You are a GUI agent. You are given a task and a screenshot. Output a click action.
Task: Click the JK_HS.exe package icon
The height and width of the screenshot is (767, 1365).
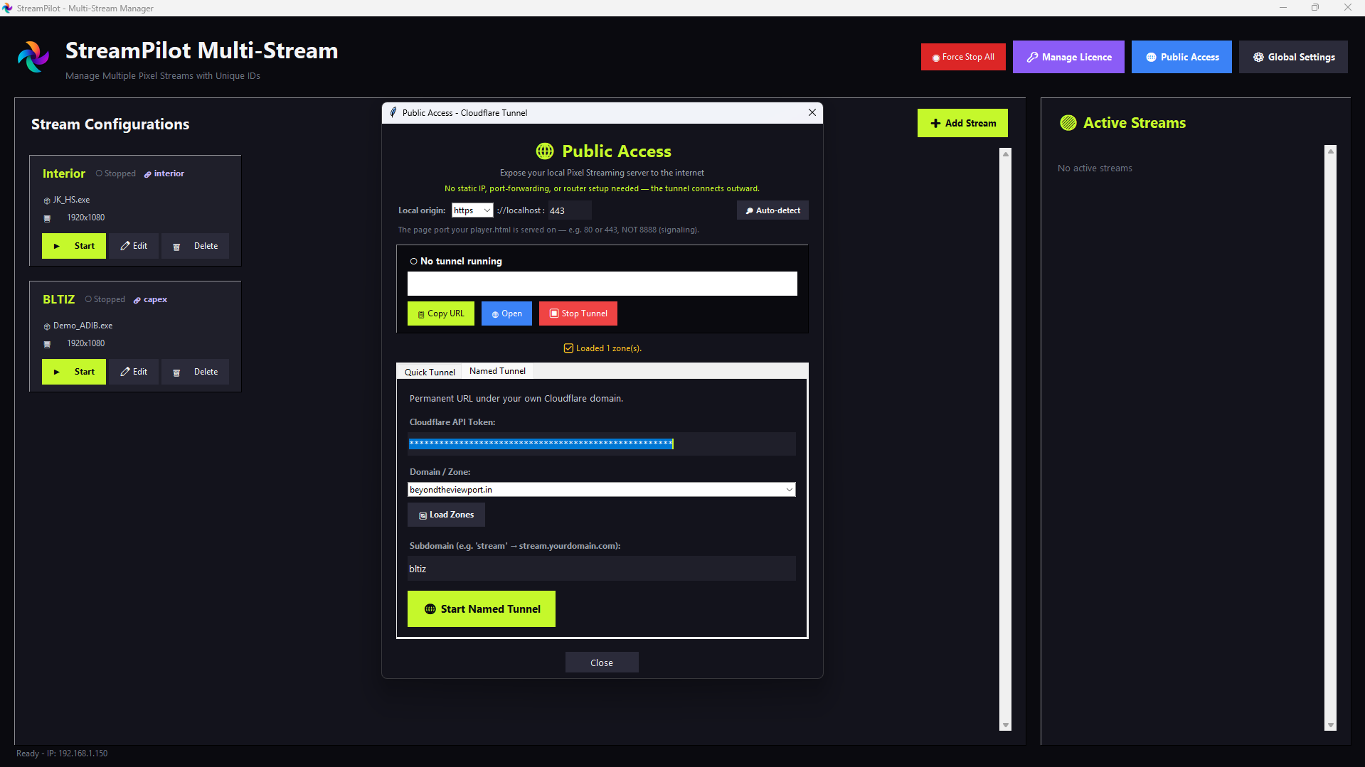click(47, 200)
